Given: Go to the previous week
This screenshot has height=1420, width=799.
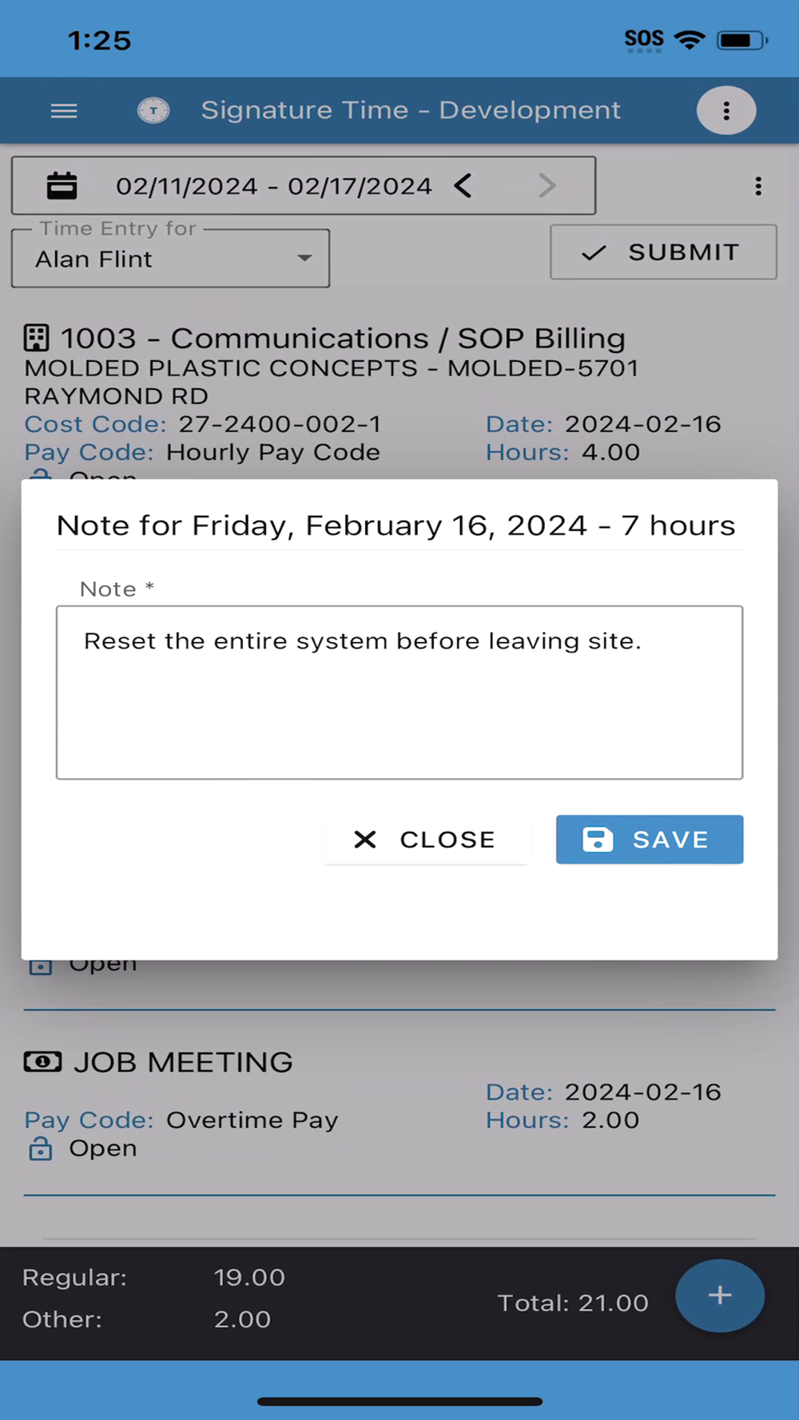Looking at the screenshot, I should coord(463,186).
